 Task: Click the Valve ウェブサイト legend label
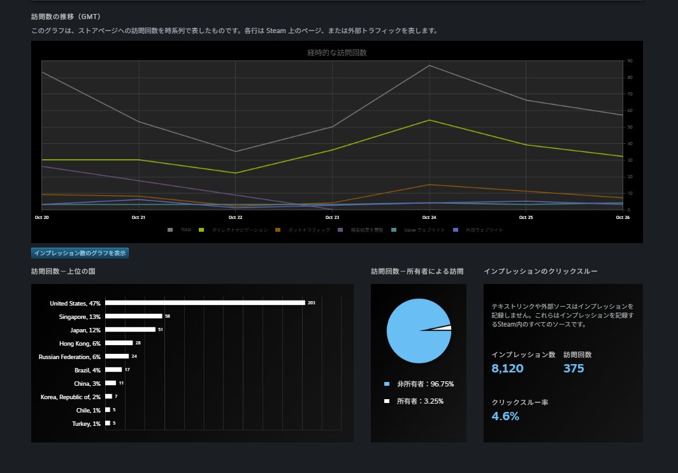[424, 230]
